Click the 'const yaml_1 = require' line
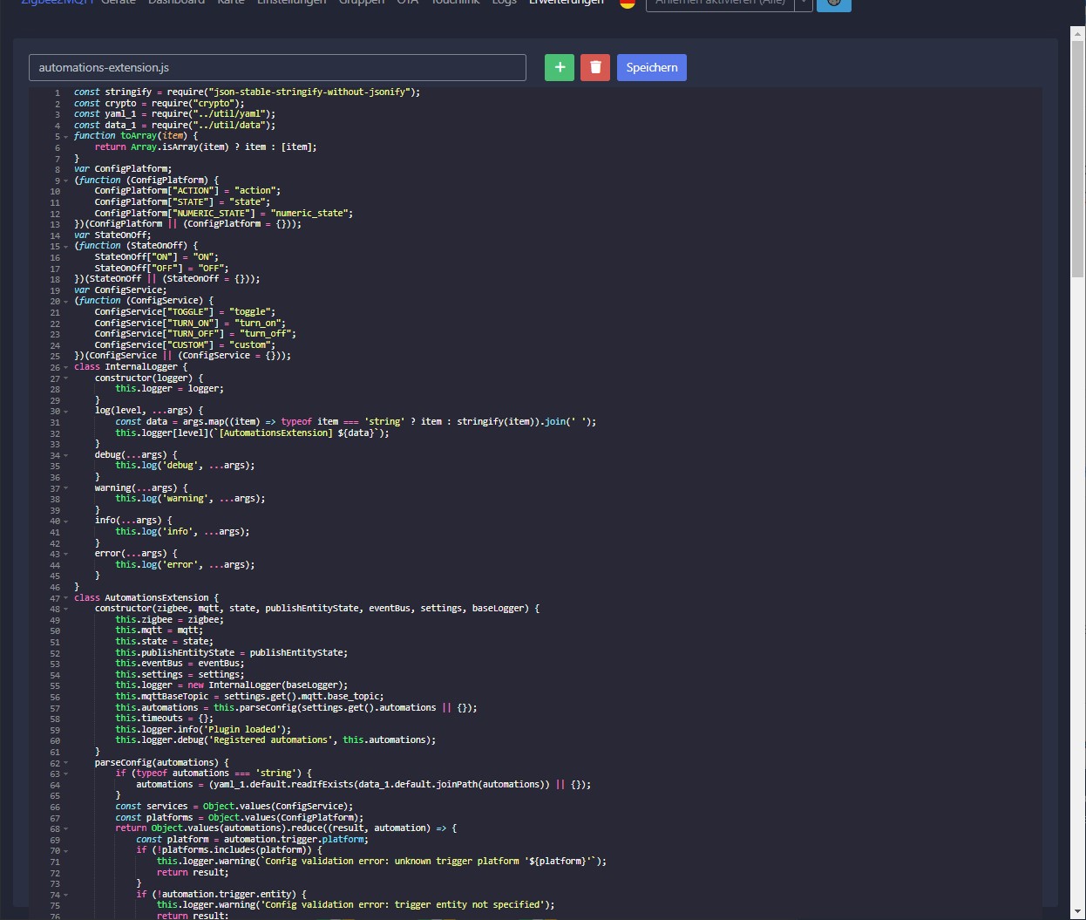Viewport: 1086px width, 920px height. click(x=174, y=114)
